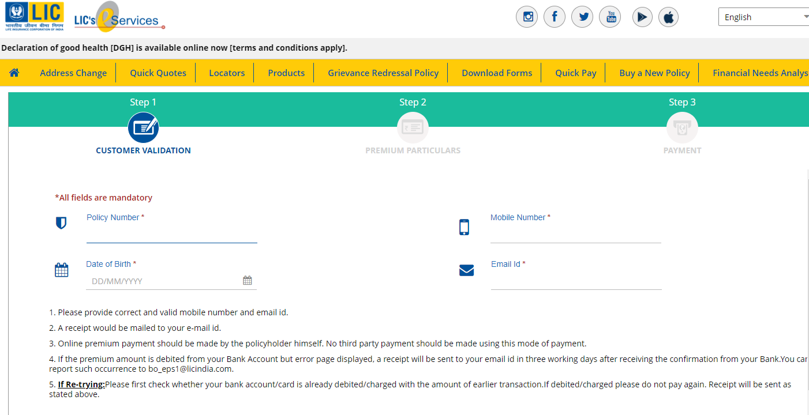
Task: Go to Download Forms
Action: point(497,73)
